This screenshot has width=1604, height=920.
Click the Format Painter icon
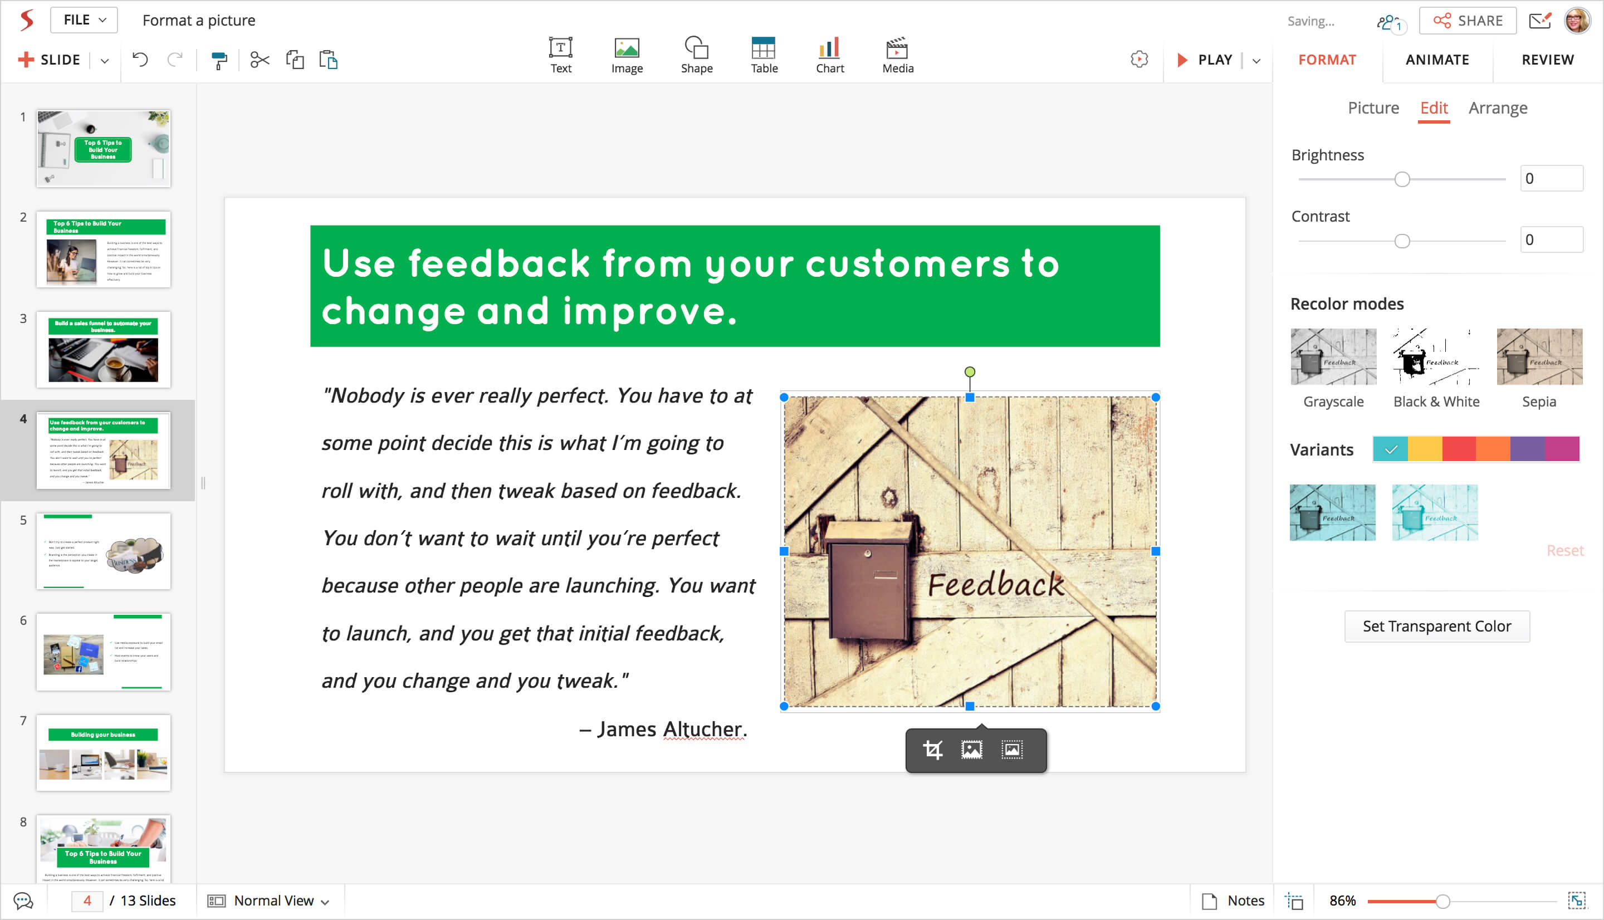click(x=218, y=61)
